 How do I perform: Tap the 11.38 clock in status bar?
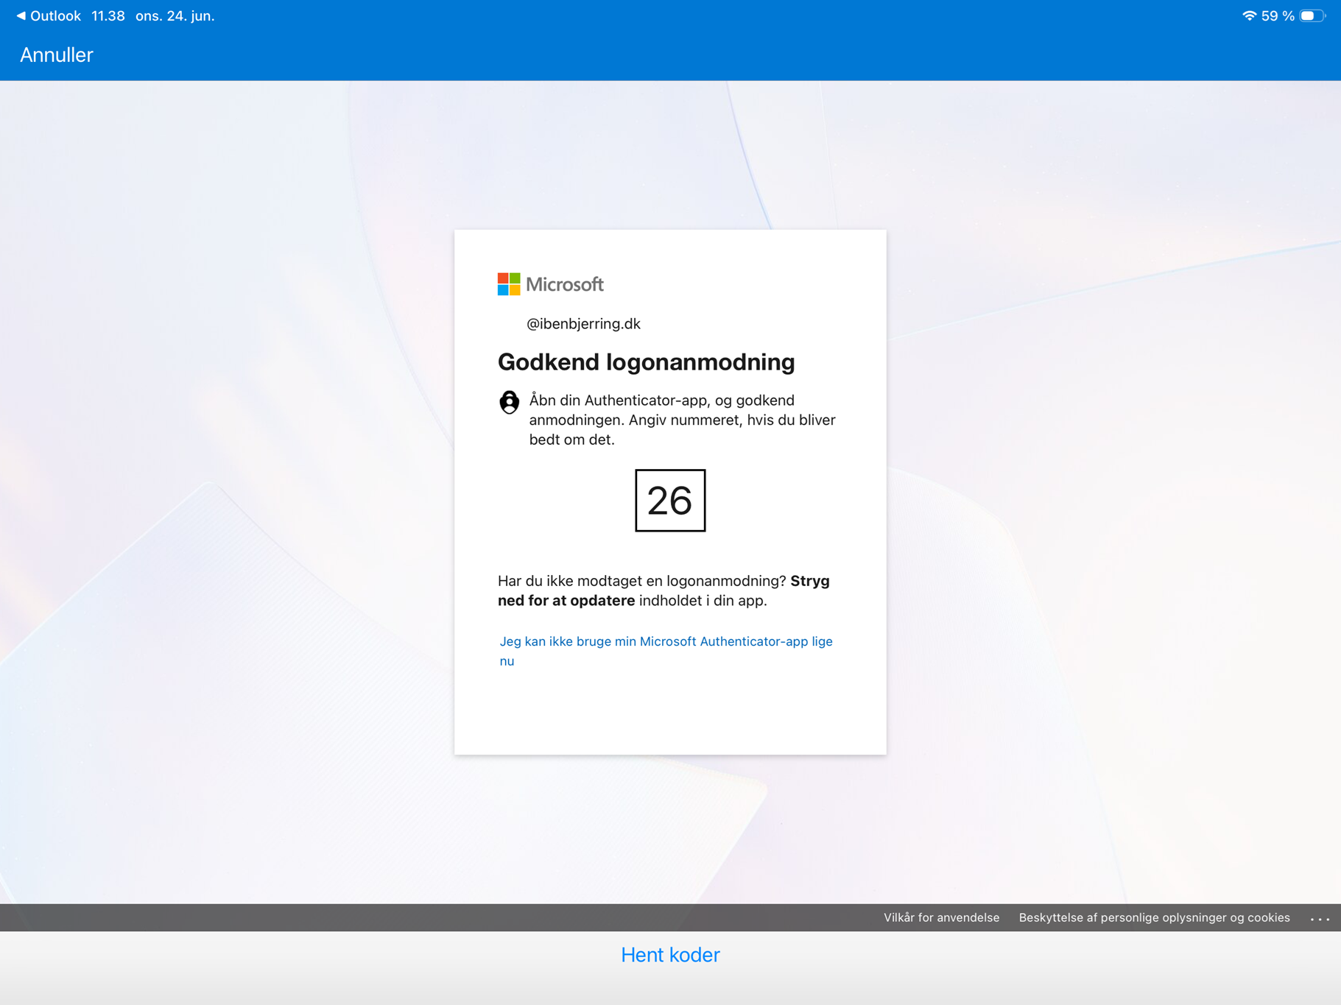pos(108,15)
